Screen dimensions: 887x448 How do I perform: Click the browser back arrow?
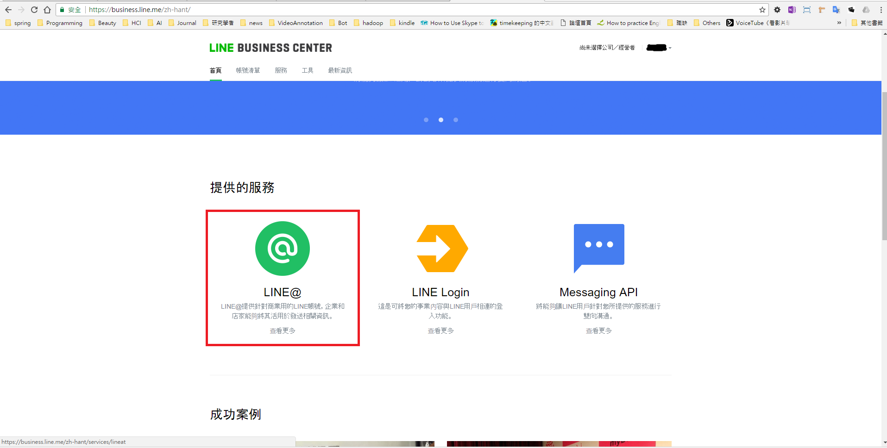(x=8, y=10)
